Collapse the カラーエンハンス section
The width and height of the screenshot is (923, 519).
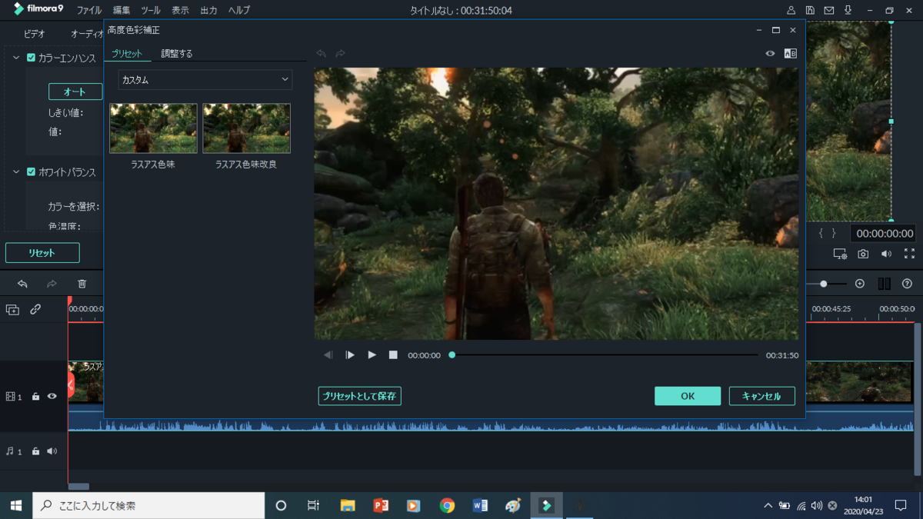point(16,58)
